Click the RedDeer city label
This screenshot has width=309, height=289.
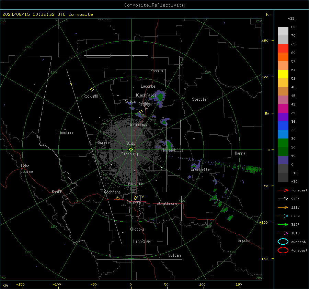click(x=146, y=104)
